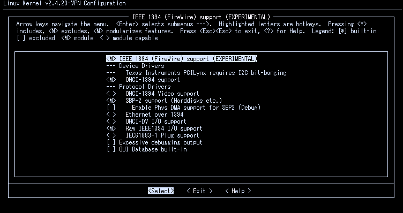Check the Excessive debugging output box
Screen dimensions: 403x213
[x=111, y=142]
